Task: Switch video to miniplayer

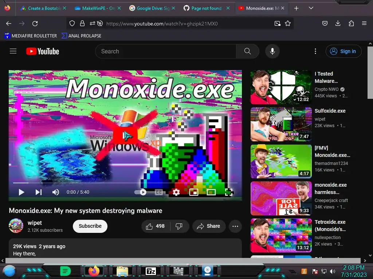Action: 194,192
